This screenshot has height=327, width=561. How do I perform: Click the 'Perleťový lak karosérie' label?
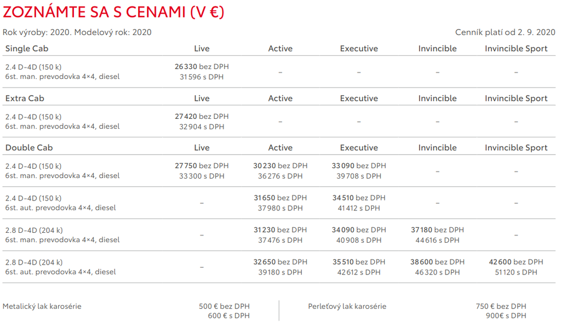[347, 306]
